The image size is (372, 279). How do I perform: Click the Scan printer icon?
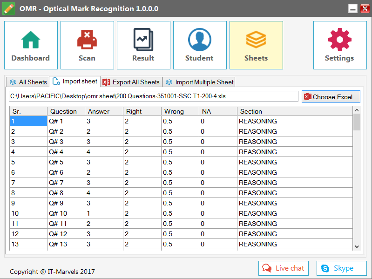point(87,40)
